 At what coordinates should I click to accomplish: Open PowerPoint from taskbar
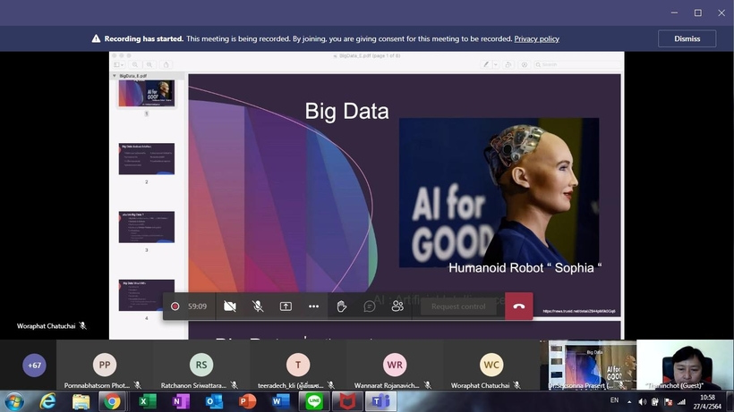[247, 402]
